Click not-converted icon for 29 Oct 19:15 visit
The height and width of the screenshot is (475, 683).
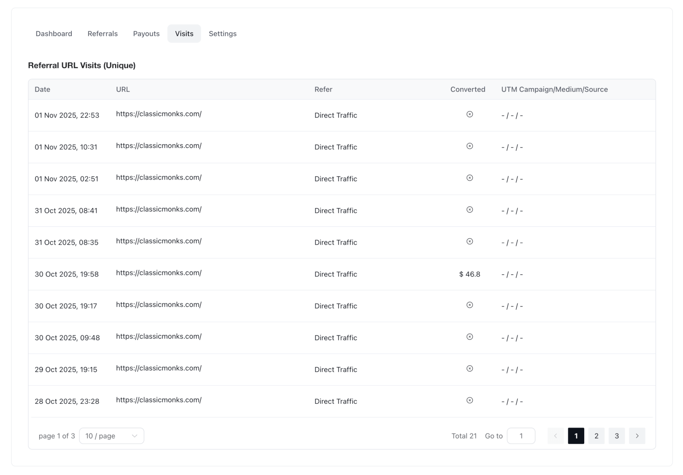tap(469, 368)
